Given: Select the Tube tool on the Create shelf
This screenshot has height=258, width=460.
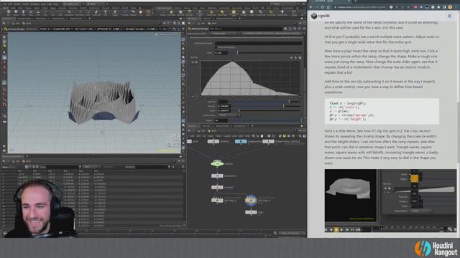Looking at the screenshot, I should click(x=24, y=13).
